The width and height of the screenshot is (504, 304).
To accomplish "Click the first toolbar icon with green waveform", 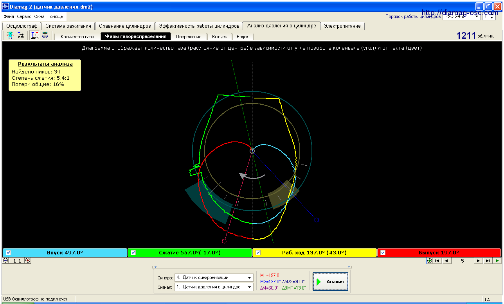I will coord(11,36).
